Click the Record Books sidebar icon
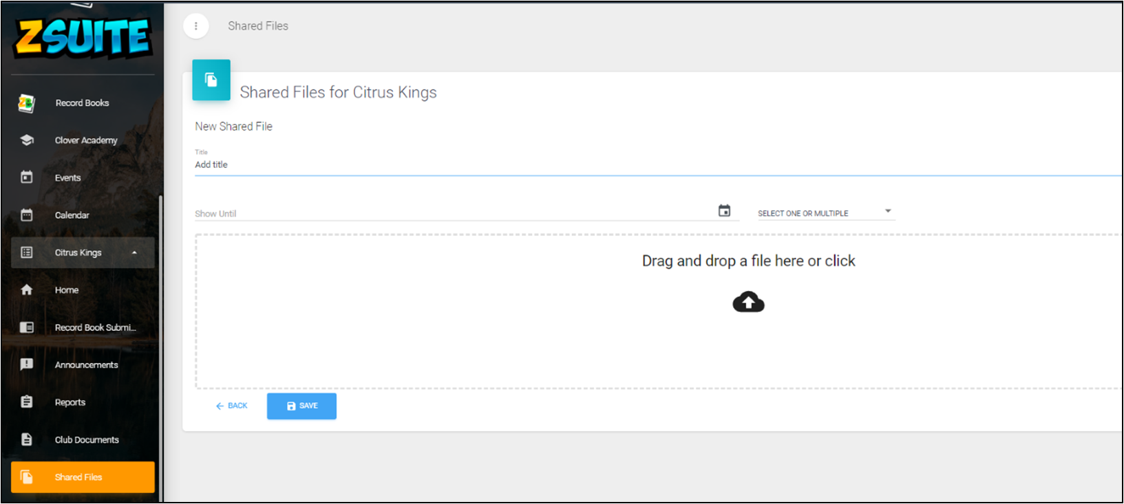 pos(26,103)
